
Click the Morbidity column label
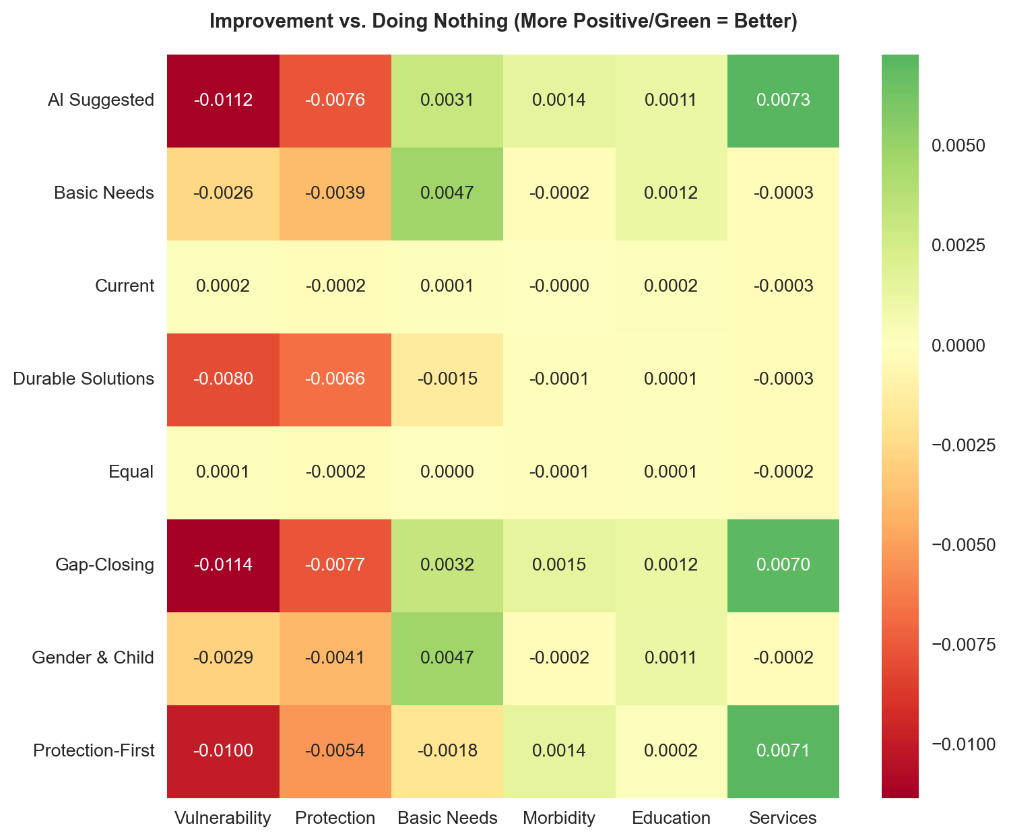(x=559, y=818)
